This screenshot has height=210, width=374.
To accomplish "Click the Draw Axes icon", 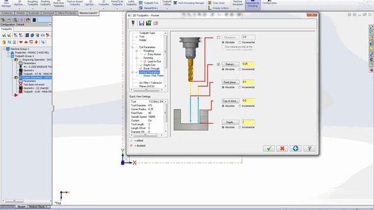I will (x=210, y=3).
